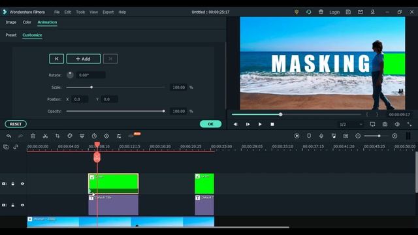The image size is (418, 235).
Task: Click the Add Track icon above the track headers
Action: coord(6,147)
